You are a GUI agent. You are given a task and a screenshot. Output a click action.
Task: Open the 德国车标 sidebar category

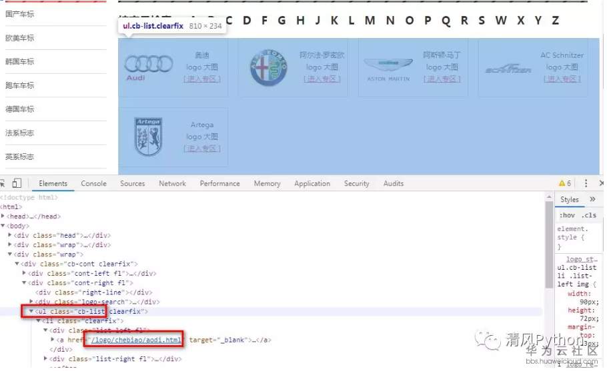click(20, 109)
